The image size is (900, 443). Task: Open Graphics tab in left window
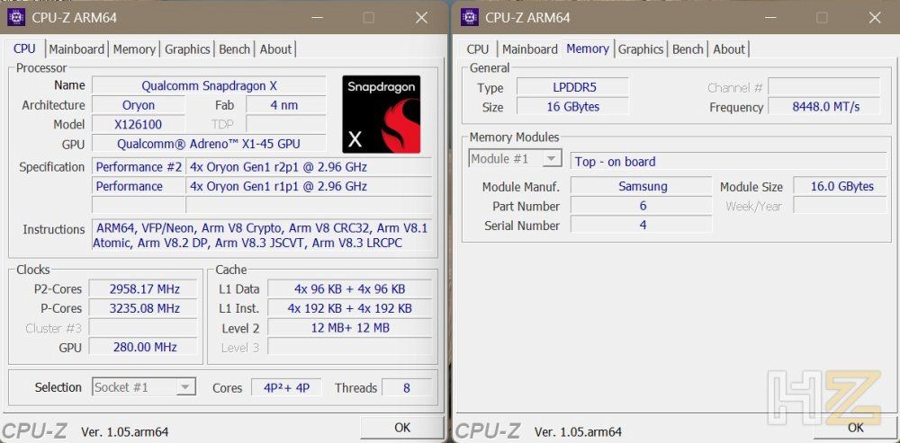click(x=187, y=49)
